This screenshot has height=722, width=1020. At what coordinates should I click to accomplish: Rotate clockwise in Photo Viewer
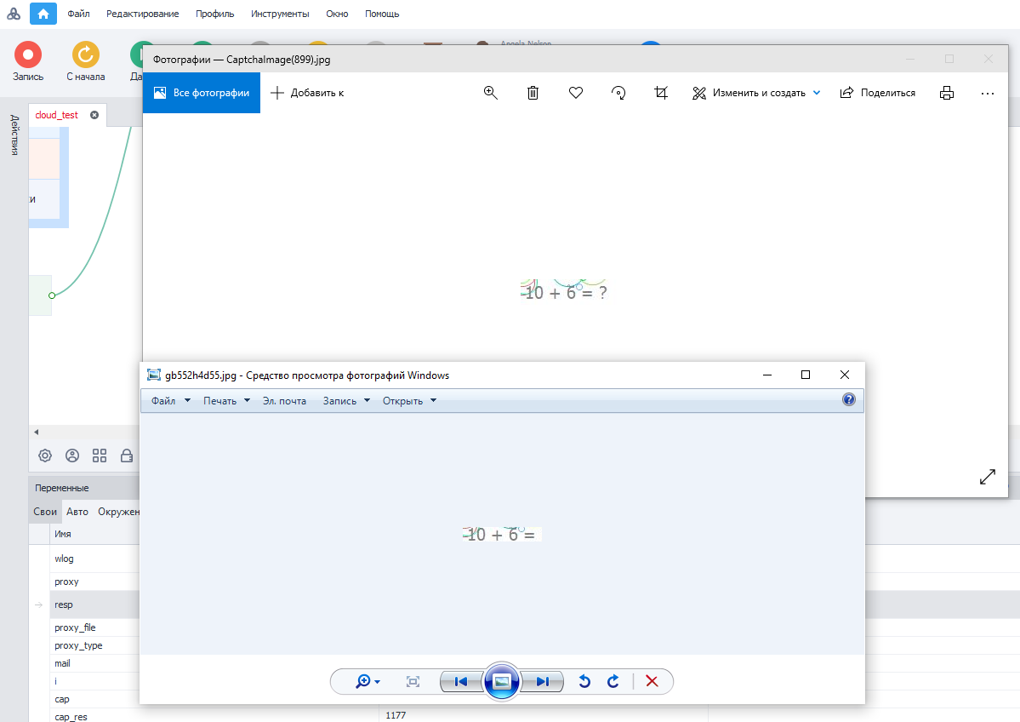(613, 682)
